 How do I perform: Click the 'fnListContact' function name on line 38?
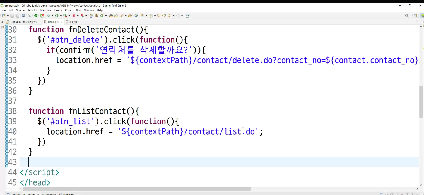(x=98, y=111)
